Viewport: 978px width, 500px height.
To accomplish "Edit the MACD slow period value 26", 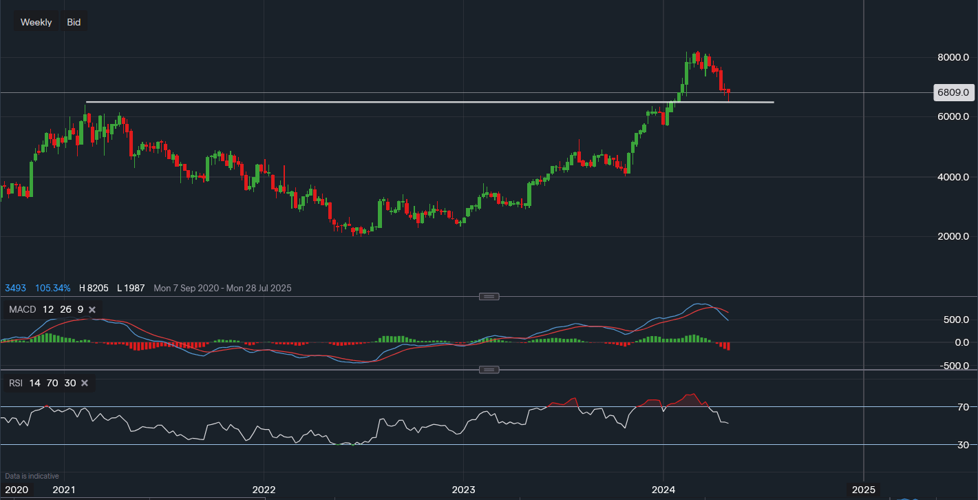I will point(65,310).
